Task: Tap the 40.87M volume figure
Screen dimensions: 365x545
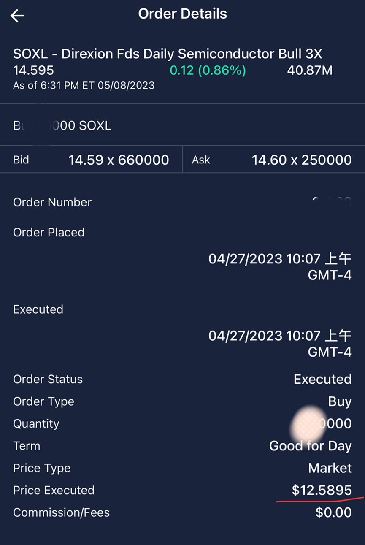Action: 309,70
